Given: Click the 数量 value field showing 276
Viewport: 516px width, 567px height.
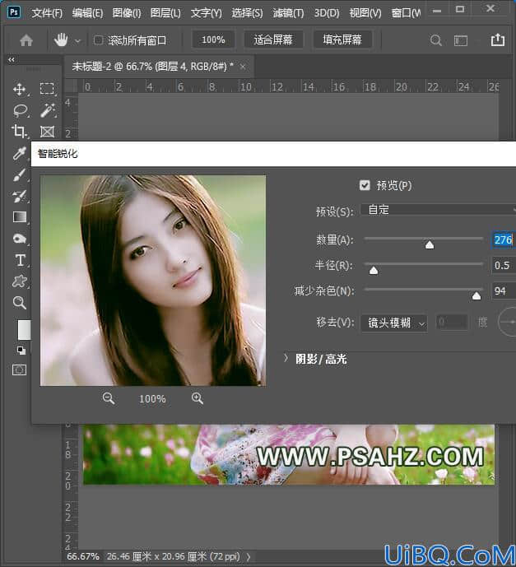Looking at the screenshot, I should point(504,239).
